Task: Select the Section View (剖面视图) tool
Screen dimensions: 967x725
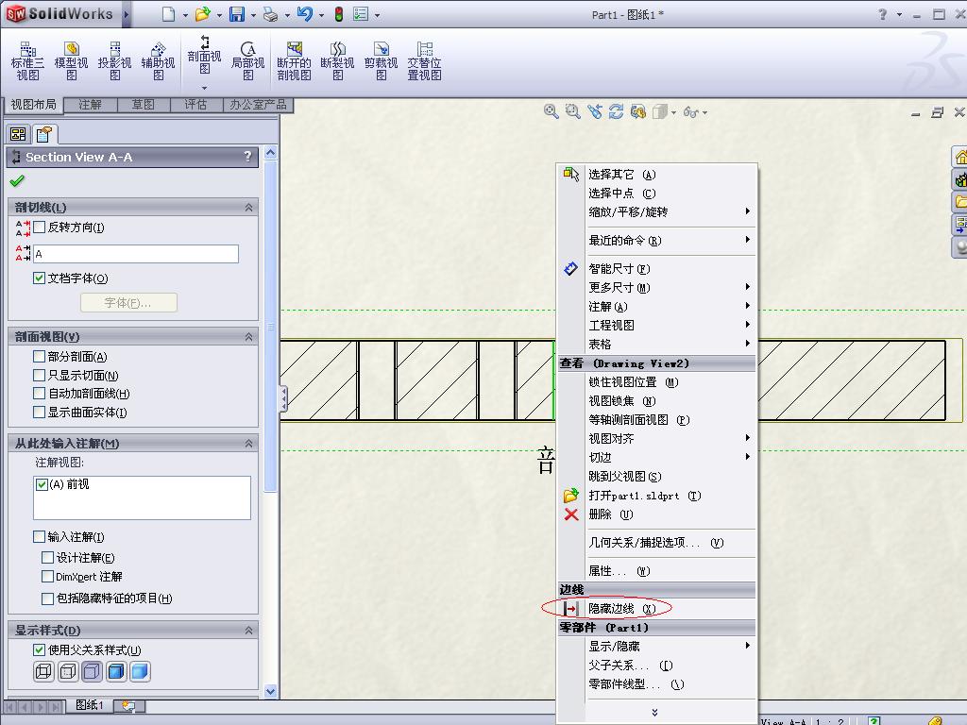Action: pyautogui.click(x=204, y=56)
